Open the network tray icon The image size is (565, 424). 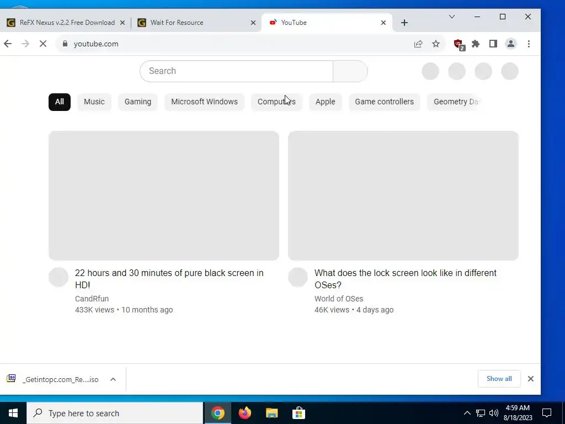coord(481,413)
